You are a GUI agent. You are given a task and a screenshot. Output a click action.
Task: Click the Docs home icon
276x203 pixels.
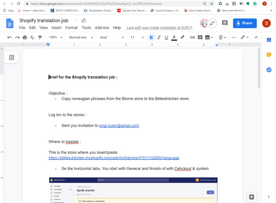click(10, 23)
